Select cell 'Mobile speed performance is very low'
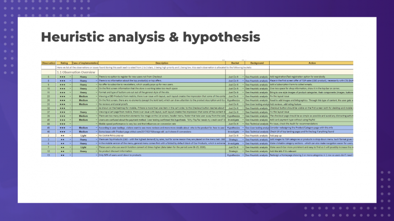The image size is (394, 221). pyautogui.click(x=162, y=124)
